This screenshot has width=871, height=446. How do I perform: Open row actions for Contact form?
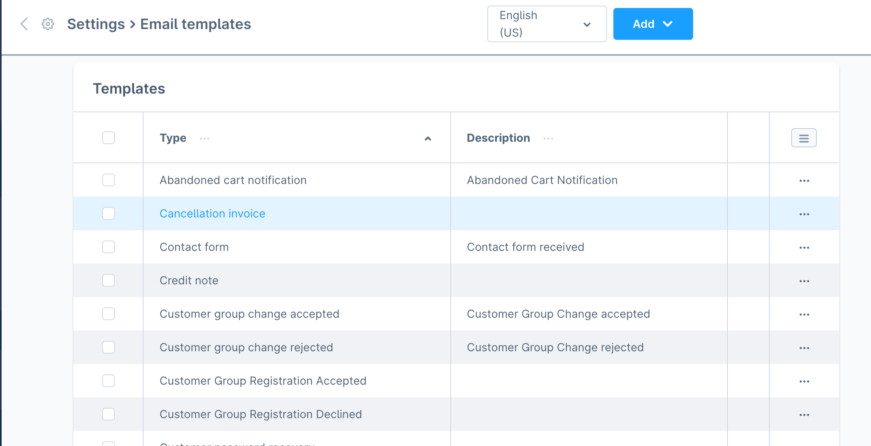click(804, 247)
